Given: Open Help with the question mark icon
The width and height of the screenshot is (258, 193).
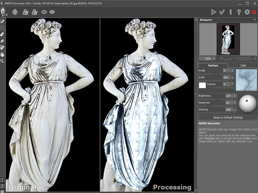Looking at the screenshot, I should coord(238,12).
